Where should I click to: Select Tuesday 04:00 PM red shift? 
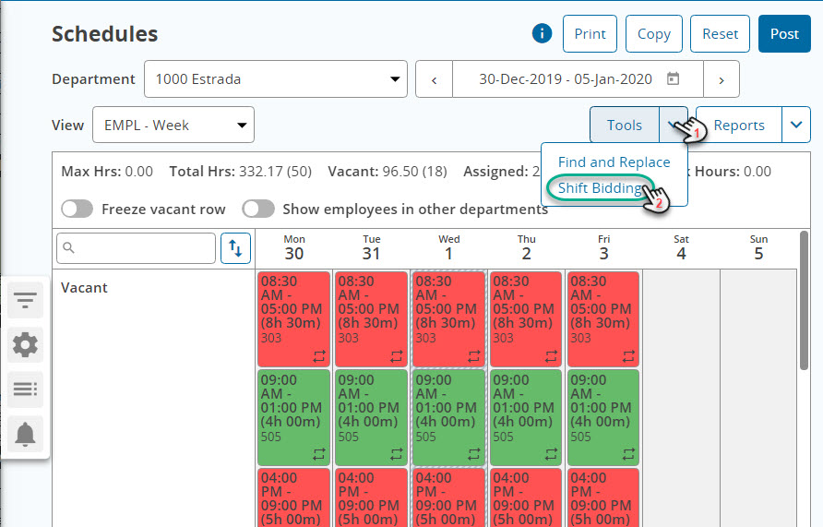pyautogui.click(x=371, y=497)
